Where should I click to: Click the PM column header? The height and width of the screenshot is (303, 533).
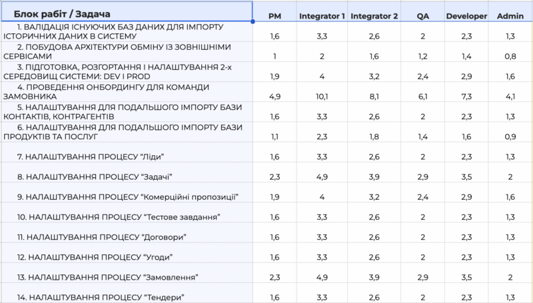274,16
